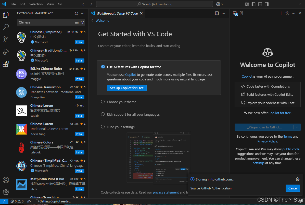Cancel the GitHub sign-in notification
The image size is (305, 205).
pyautogui.click(x=293, y=188)
